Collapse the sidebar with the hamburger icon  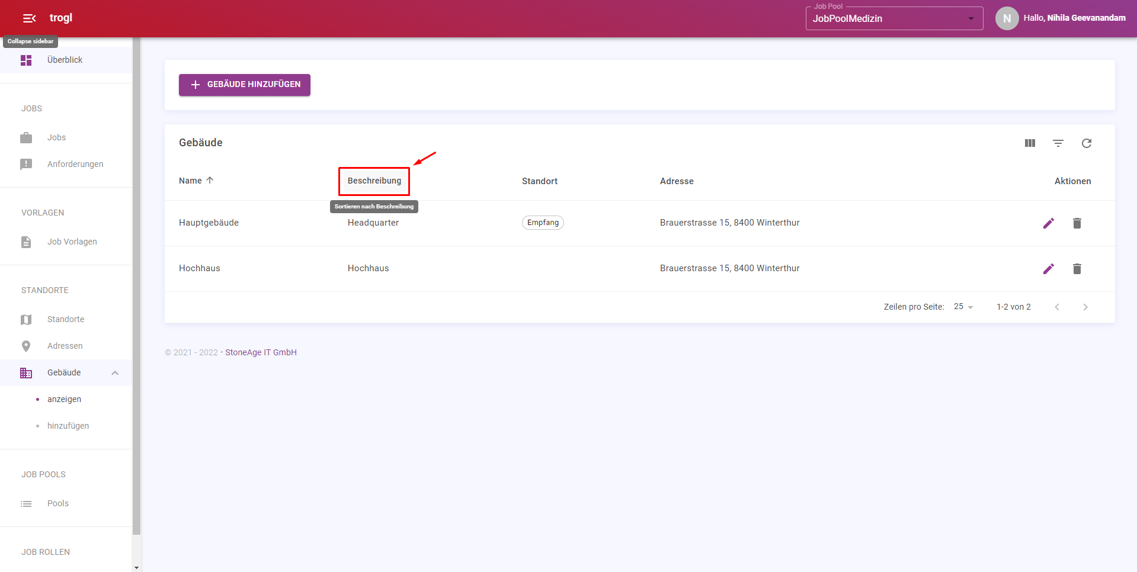click(29, 18)
